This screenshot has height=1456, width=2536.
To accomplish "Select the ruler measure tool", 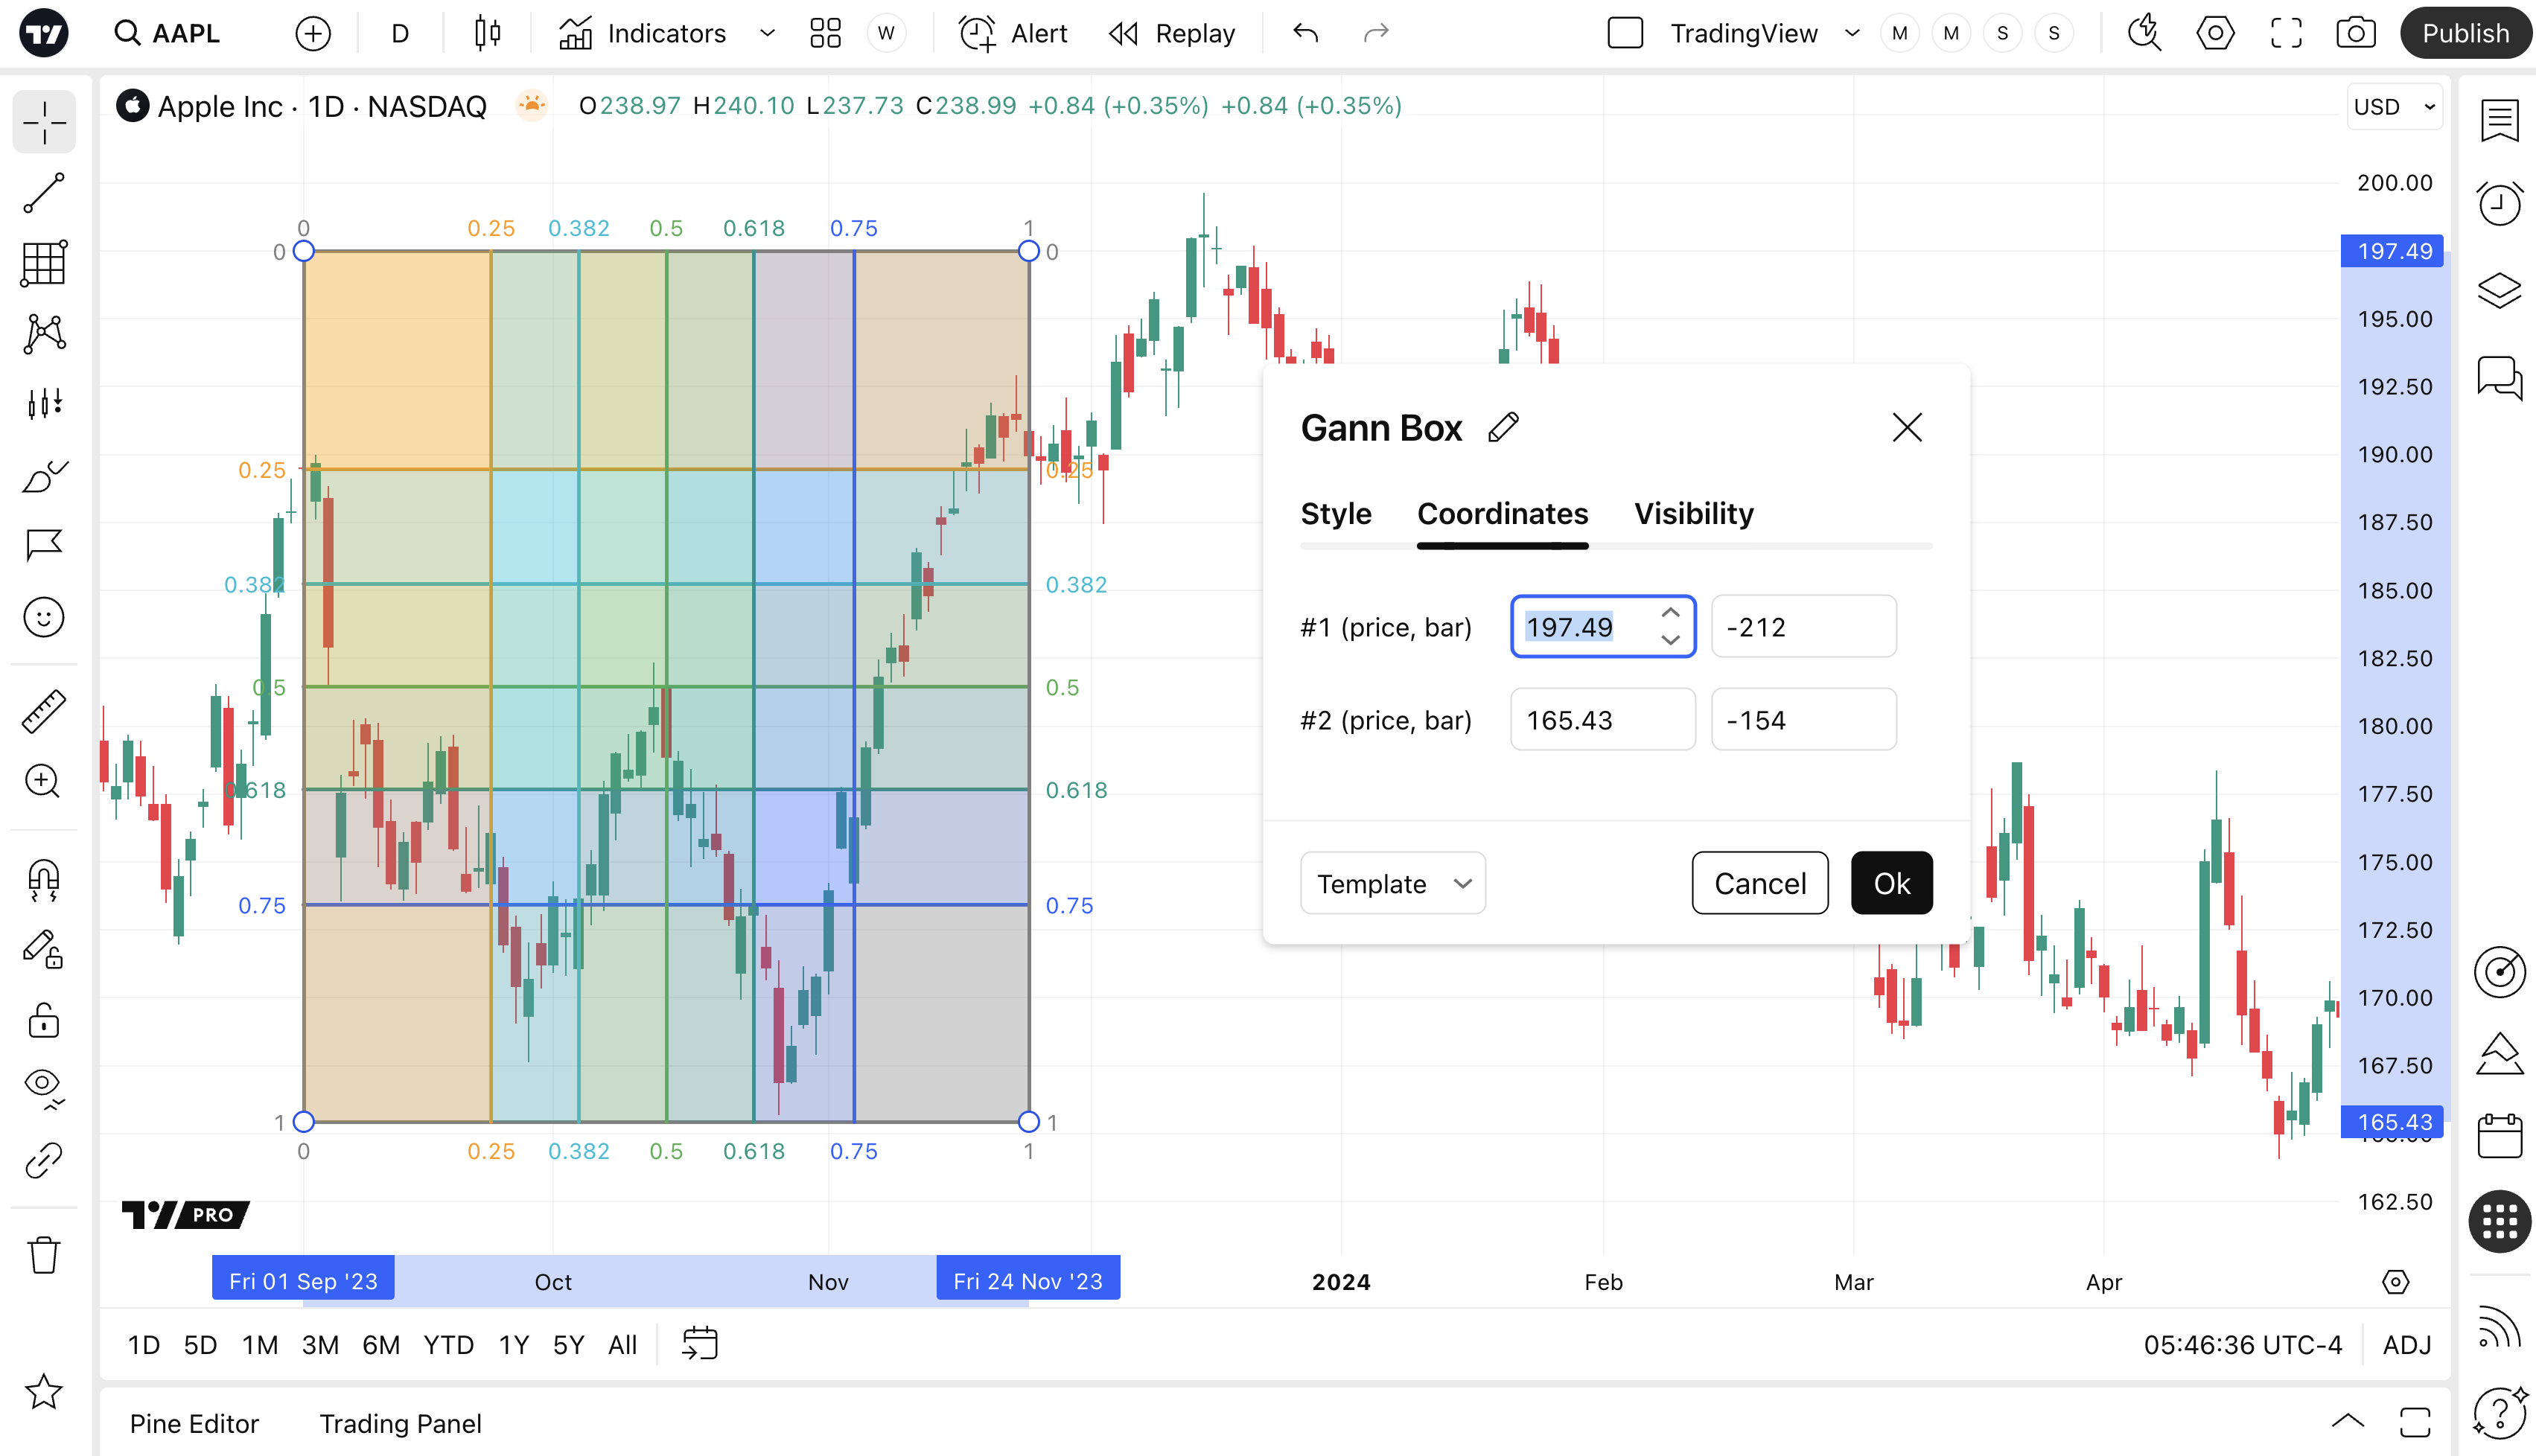I will 44,711.
